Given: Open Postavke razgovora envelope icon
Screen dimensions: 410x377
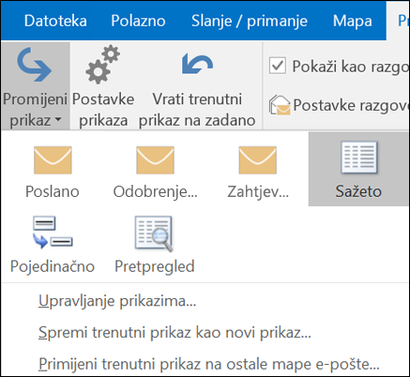Looking at the screenshot, I should (280, 105).
